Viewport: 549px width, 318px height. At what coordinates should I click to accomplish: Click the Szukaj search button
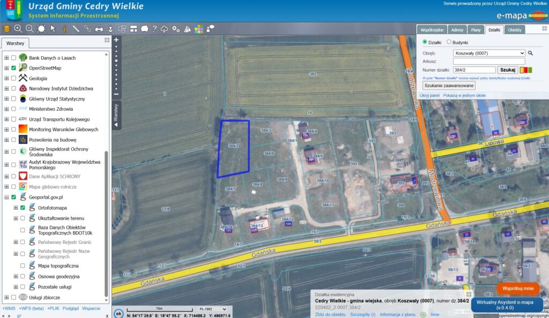pyautogui.click(x=507, y=70)
